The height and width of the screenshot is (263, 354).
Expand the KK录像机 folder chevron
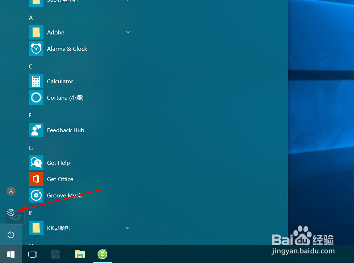coord(128,228)
